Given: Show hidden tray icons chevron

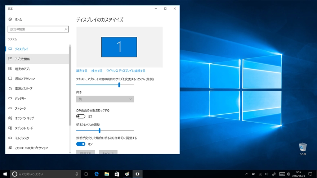Looking at the screenshot, I should (x=247, y=174).
